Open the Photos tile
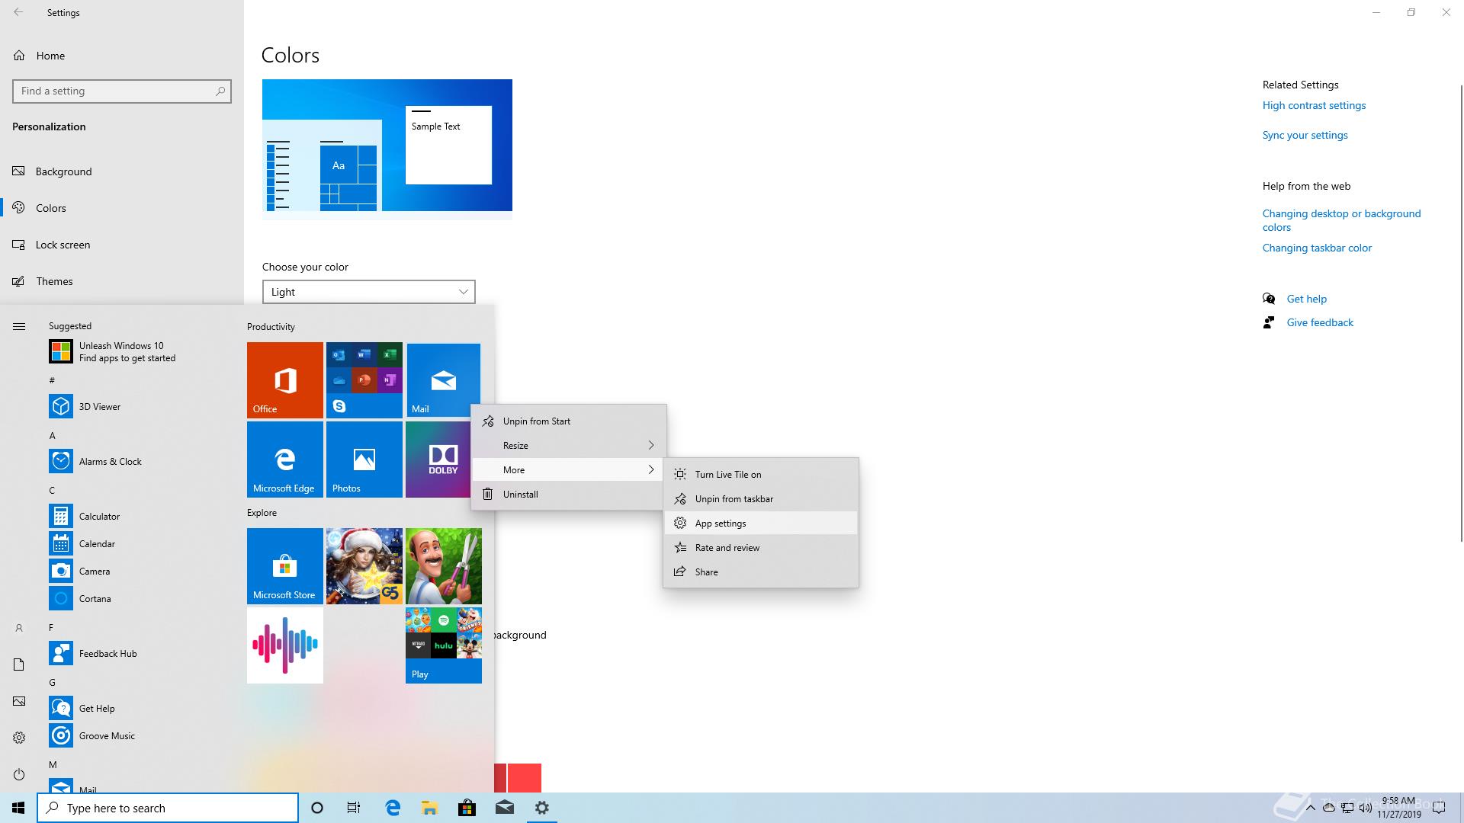This screenshot has width=1464, height=823. [364, 460]
